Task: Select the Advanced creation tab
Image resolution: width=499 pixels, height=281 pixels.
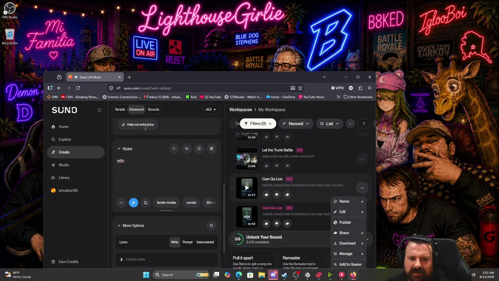Action: coord(136,109)
